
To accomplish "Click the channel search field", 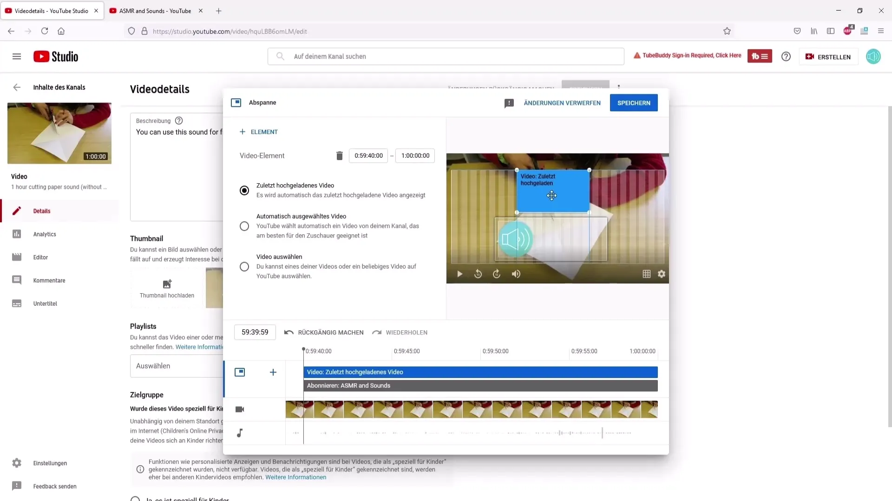I will [446, 57].
